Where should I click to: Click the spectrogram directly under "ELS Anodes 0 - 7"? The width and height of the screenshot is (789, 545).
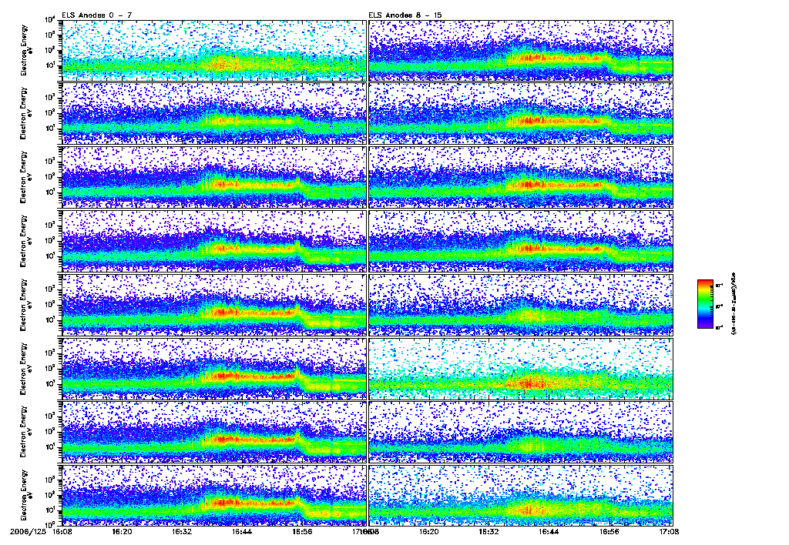tap(213, 50)
